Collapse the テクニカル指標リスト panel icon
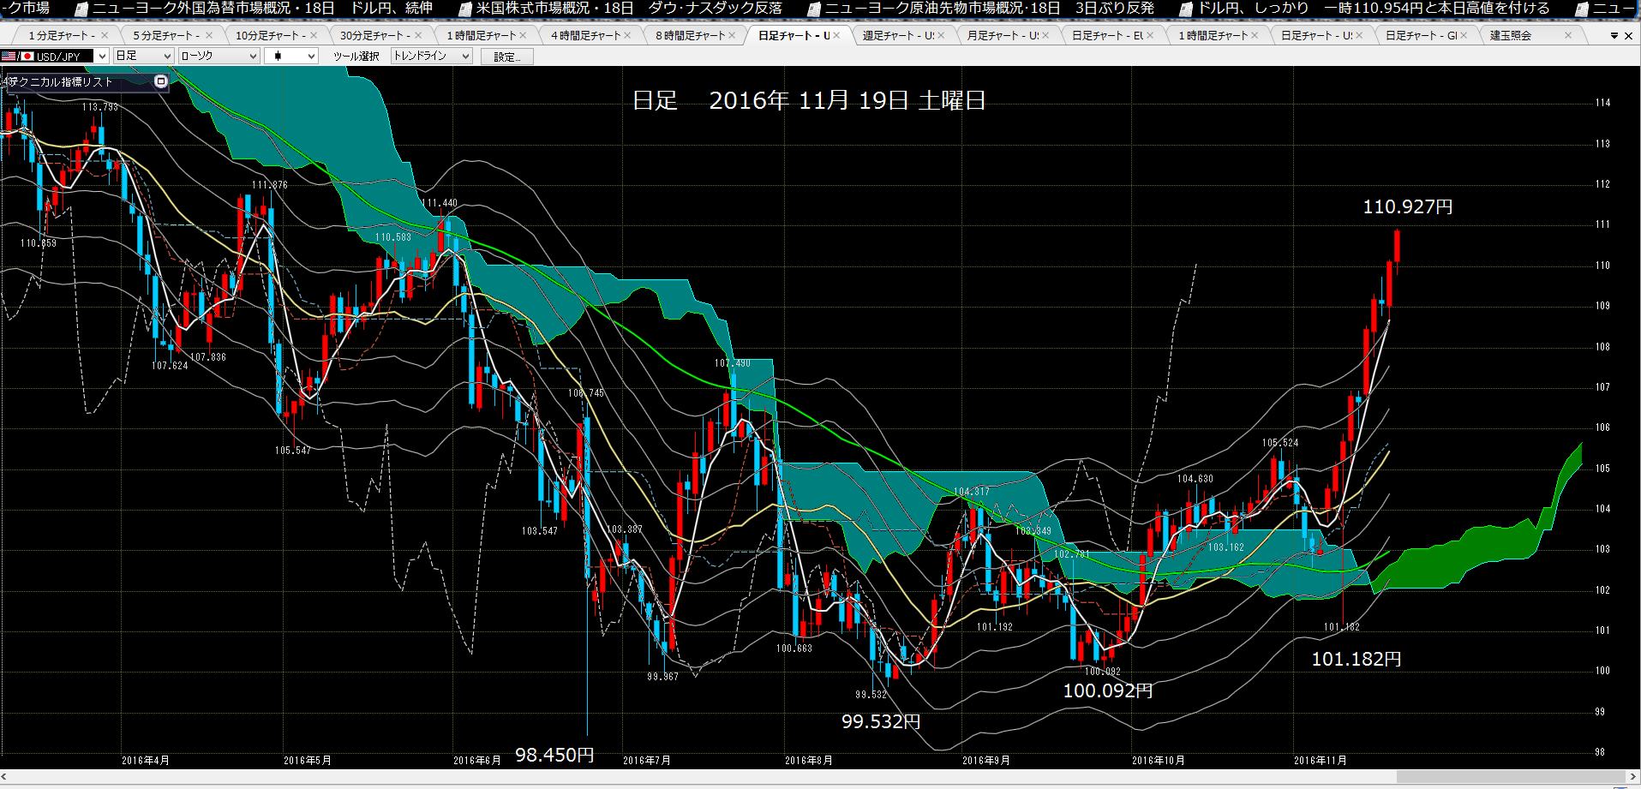Viewport: 1641px width, 789px height. point(160,81)
